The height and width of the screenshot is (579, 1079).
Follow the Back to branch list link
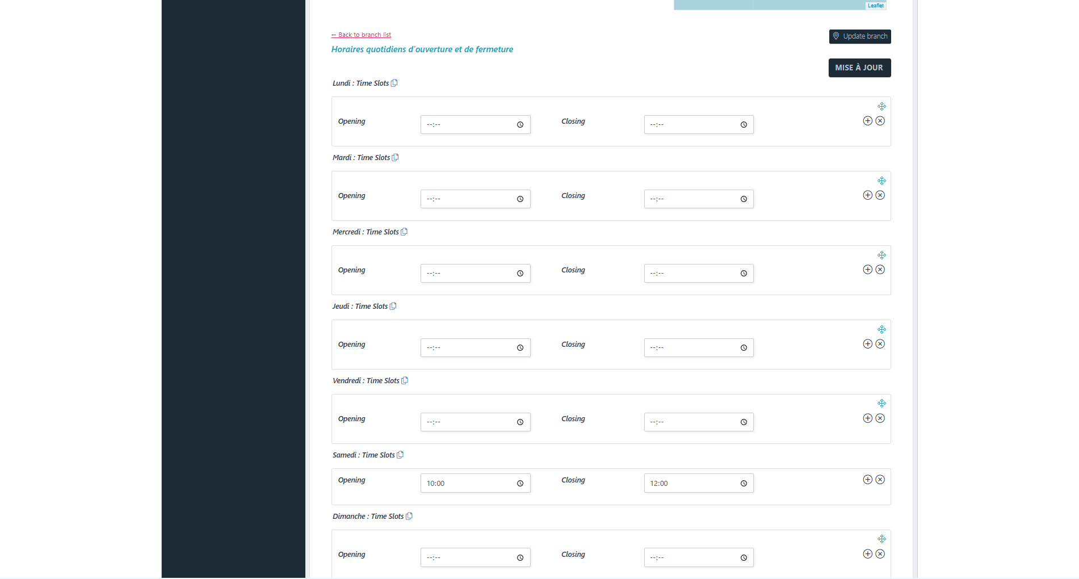click(x=361, y=35)
